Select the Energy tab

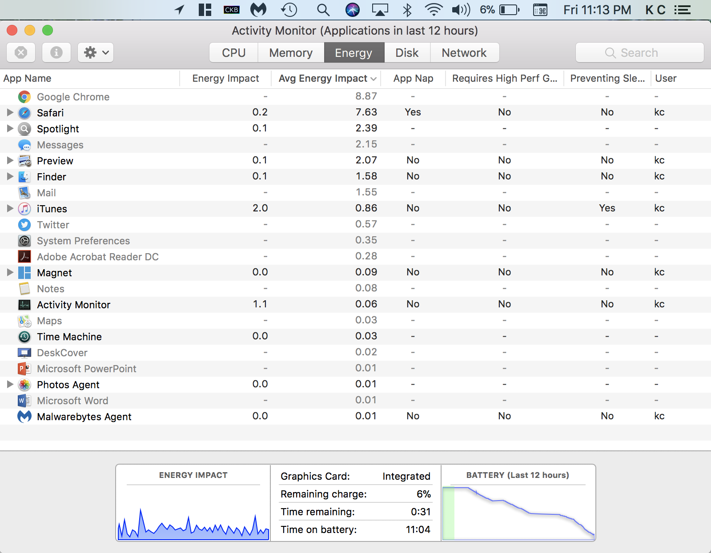coord(354,52)
